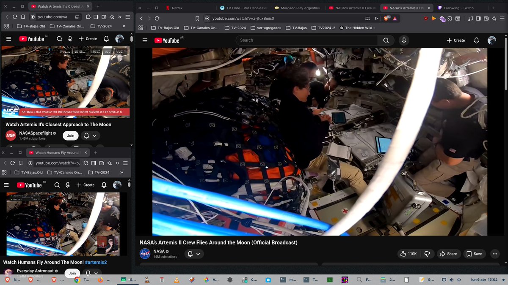
Task: Click Save button under NASA video
Action: click(474, 254)
